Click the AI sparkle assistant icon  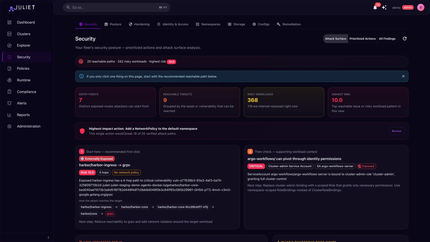384,8
